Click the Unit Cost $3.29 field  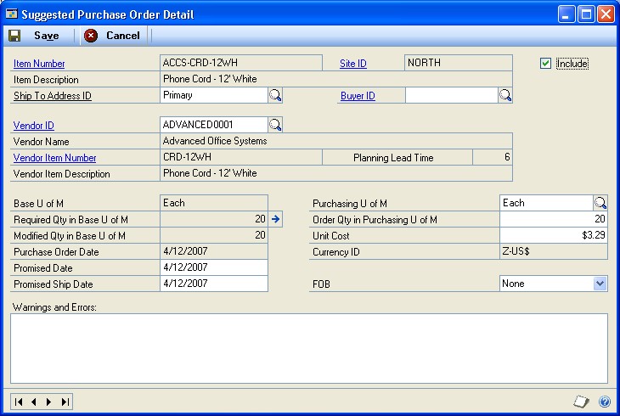point(554,235)
